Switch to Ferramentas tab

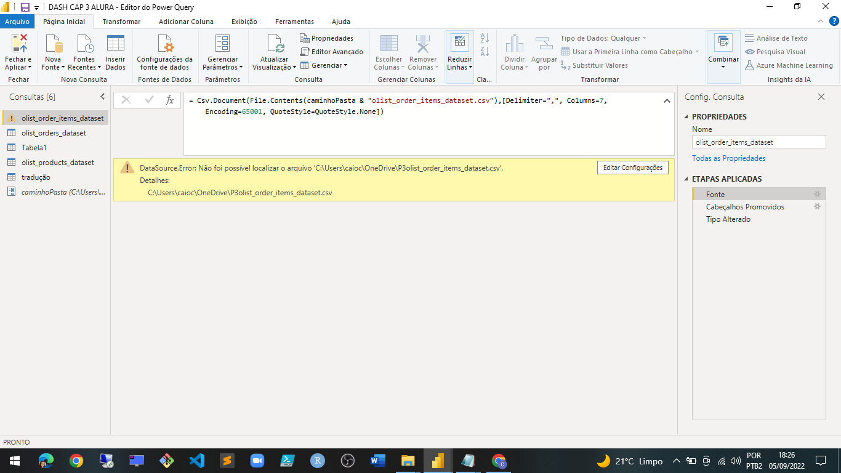click(x=294, y=22)
